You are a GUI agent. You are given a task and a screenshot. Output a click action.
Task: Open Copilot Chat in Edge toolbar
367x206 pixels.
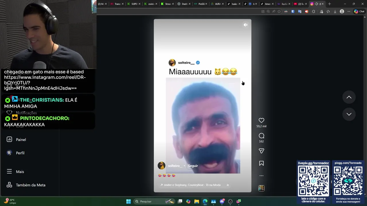tap(359, 11)
